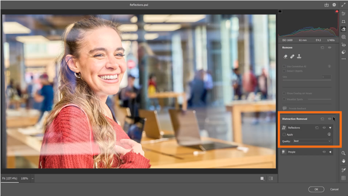Toggle before/after view icon below image
This screenshot has width=348, height=196.
pyautogui.click(x=271, y=178)
